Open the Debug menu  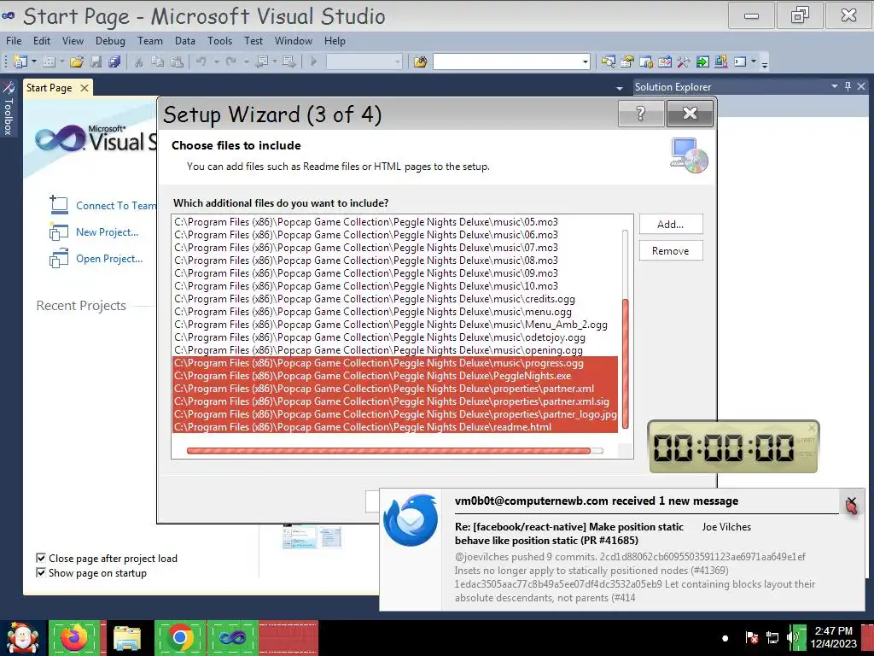point(110,41)
